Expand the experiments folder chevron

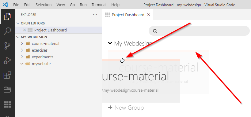pos(22,57)
